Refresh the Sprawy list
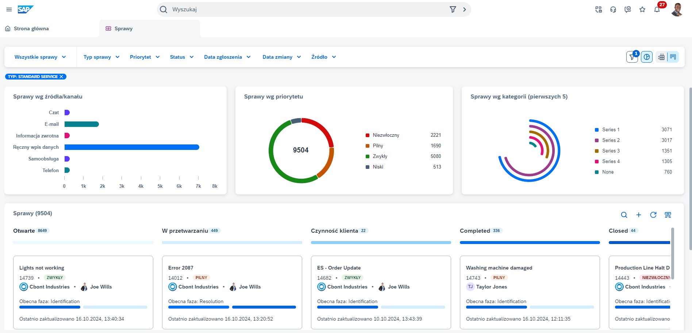The width and height of the screenshot is (692, 333). pyautogui.click(x=653, y=215)
